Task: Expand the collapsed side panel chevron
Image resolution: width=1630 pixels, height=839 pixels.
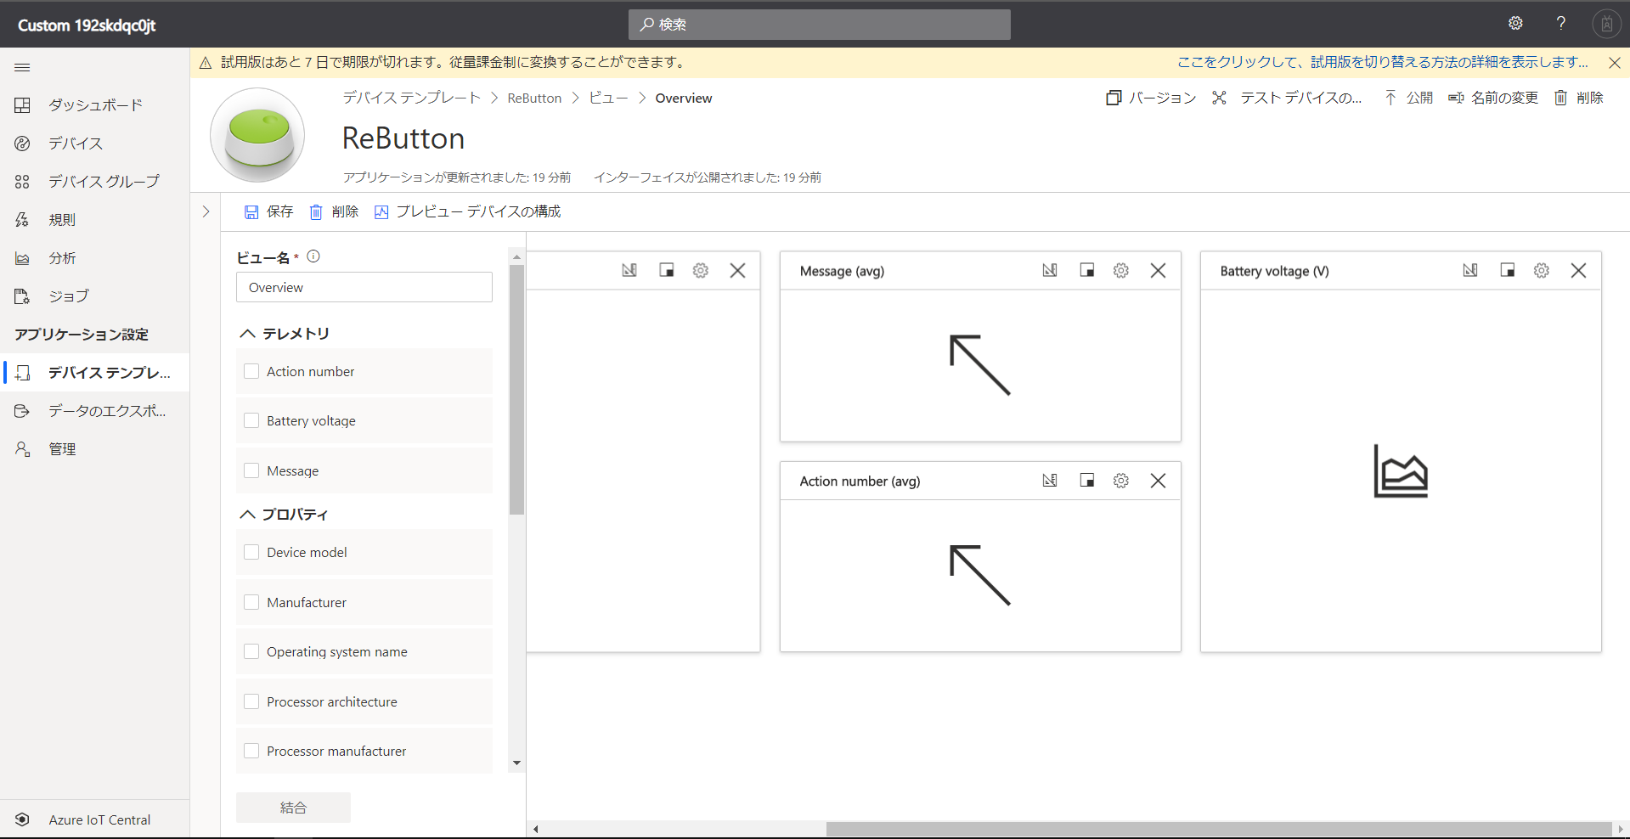Action: 206,211
